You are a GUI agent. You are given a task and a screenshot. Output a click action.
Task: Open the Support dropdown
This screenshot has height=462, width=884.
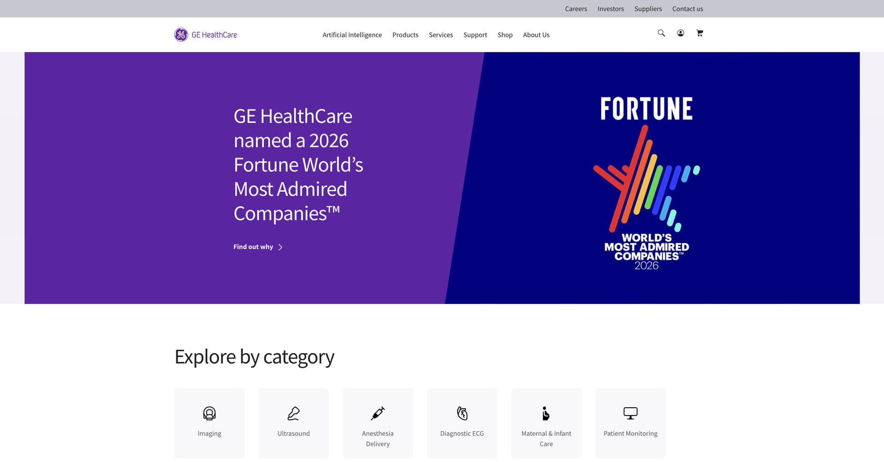pyautogui.click(x=475, y=34)
